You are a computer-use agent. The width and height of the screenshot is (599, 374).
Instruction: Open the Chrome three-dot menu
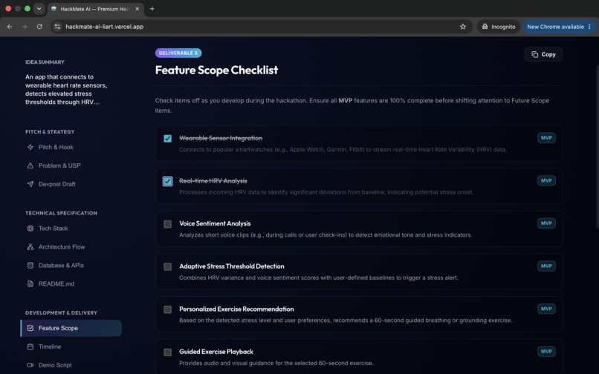point(589,27)
